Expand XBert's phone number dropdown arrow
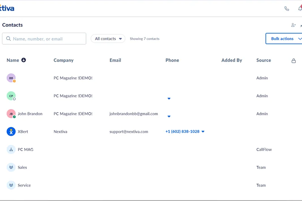Image resolution: width=302 pixels, height=201 pixels. point(203,132)
